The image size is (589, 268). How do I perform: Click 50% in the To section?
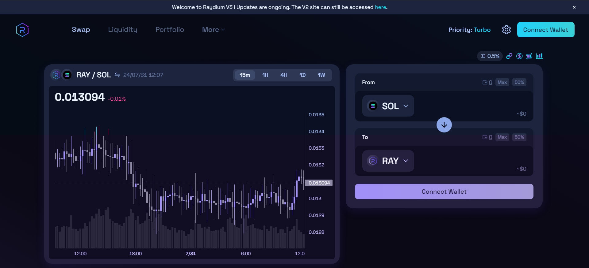519,137
